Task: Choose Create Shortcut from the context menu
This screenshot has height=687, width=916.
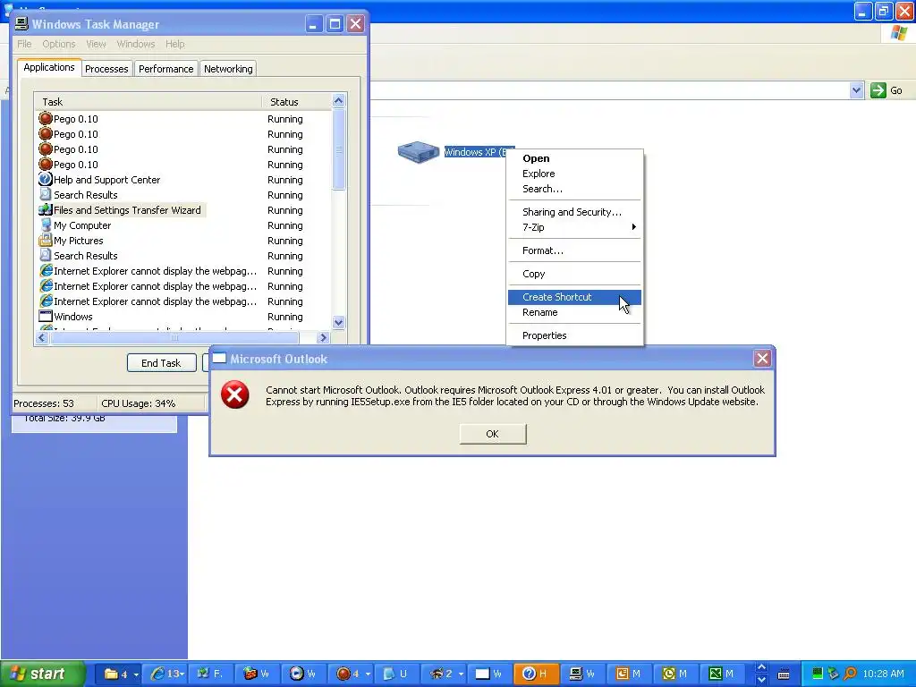Action: click(x=574, y=297)
